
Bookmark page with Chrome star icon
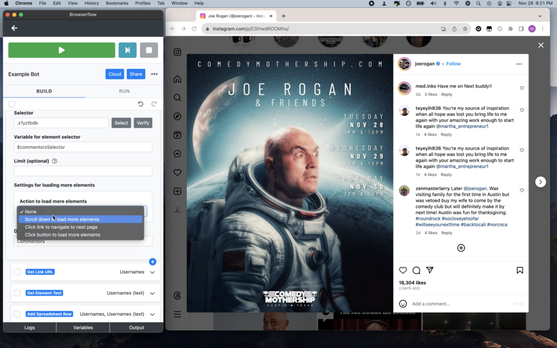pyautogui.click(x=465, y=29)
